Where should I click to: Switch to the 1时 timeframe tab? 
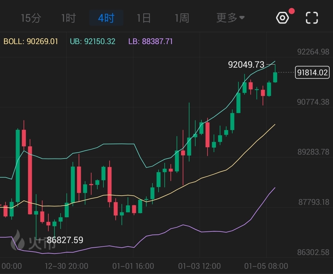[x=68, y=18]
